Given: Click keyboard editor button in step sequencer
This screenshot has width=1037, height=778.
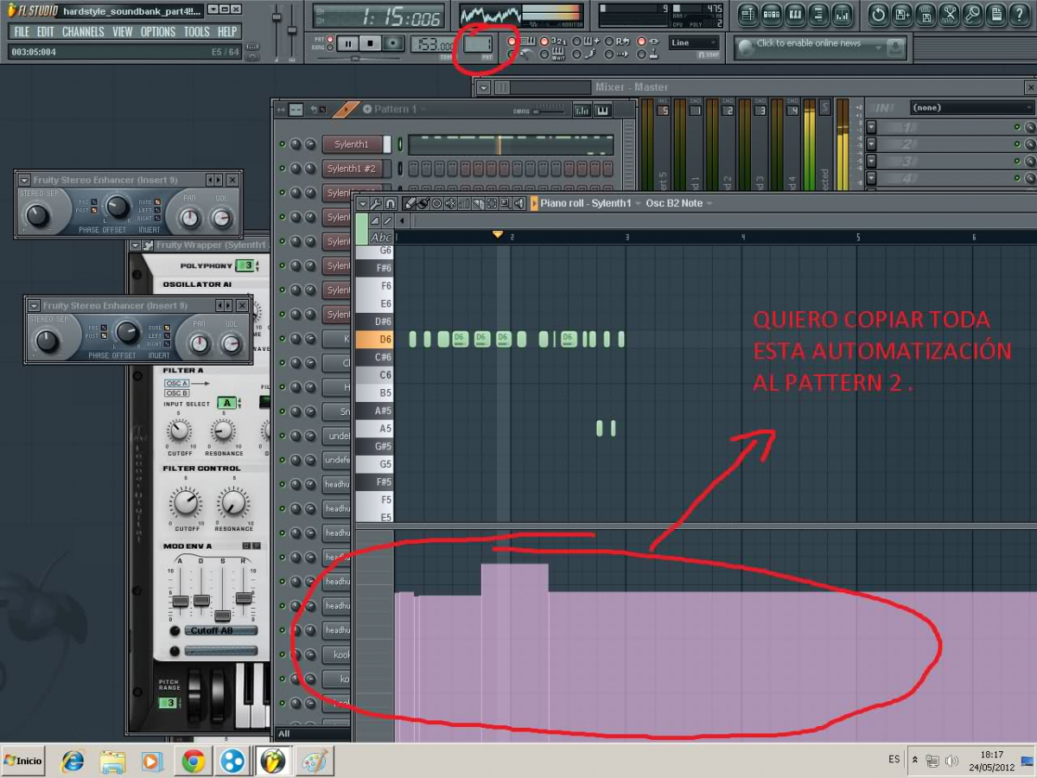Looking at the screenshot, I should point(602,110).
